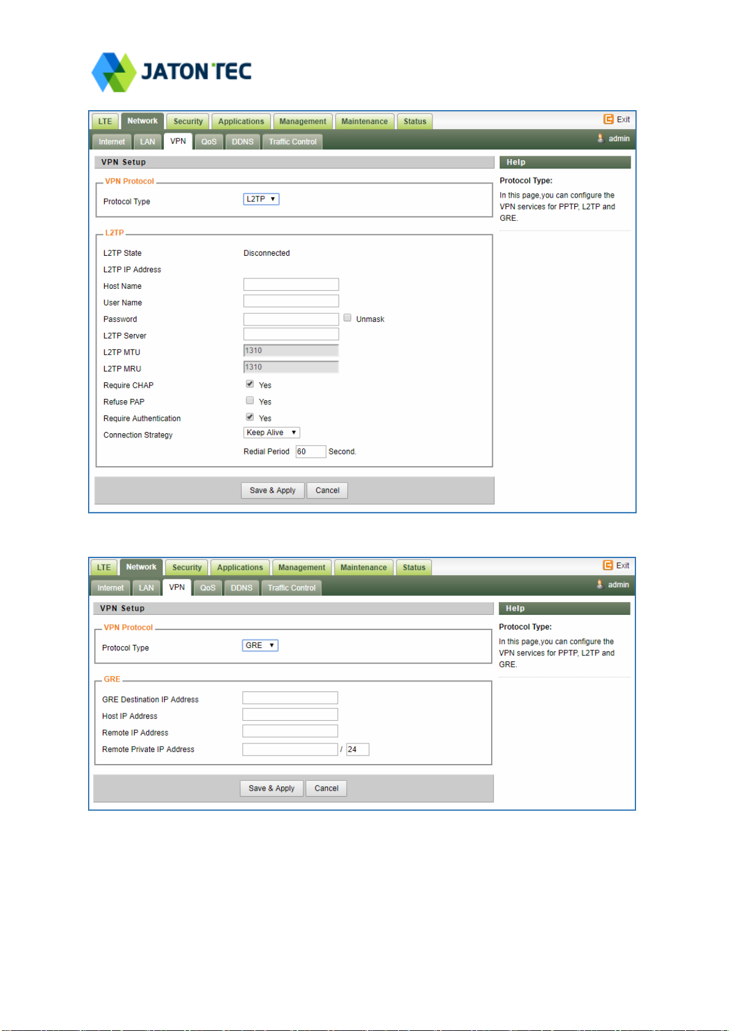Click the Host Name input field
Image resolution: width=729 pixels, height=1031 pixels.
(x=291, y=285)
